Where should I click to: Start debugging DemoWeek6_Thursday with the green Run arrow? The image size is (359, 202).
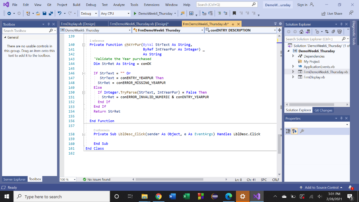pyautogui.click(x=135, y=14)
